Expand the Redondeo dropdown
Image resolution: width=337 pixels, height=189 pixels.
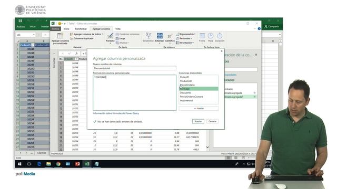click(192, 38)
